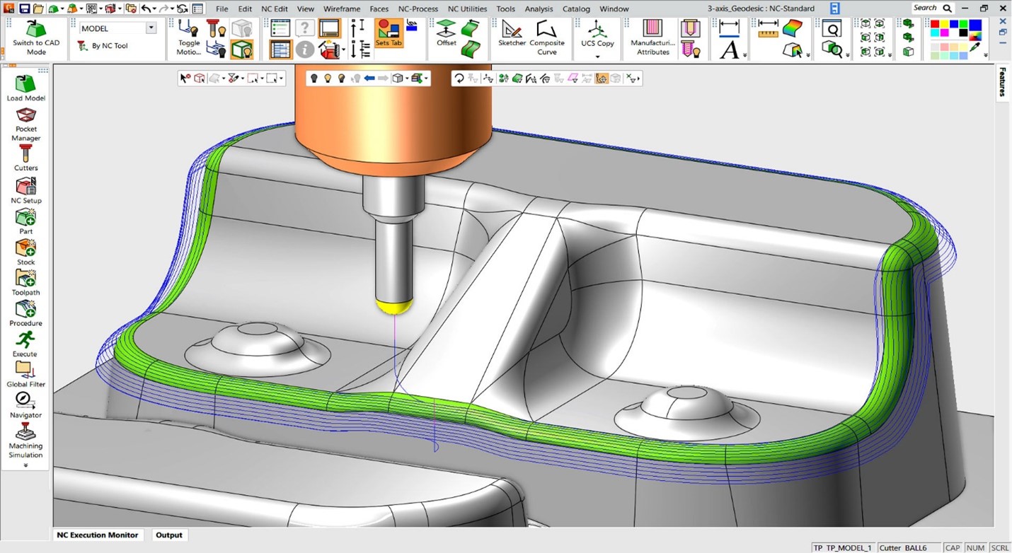Toggle the Sets Tab button
The image size is (1012, 553).
pos(388,33)
